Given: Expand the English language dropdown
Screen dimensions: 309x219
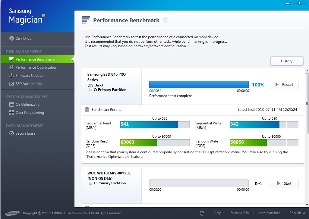Looking at the screenshot, I should pos(297,213).
